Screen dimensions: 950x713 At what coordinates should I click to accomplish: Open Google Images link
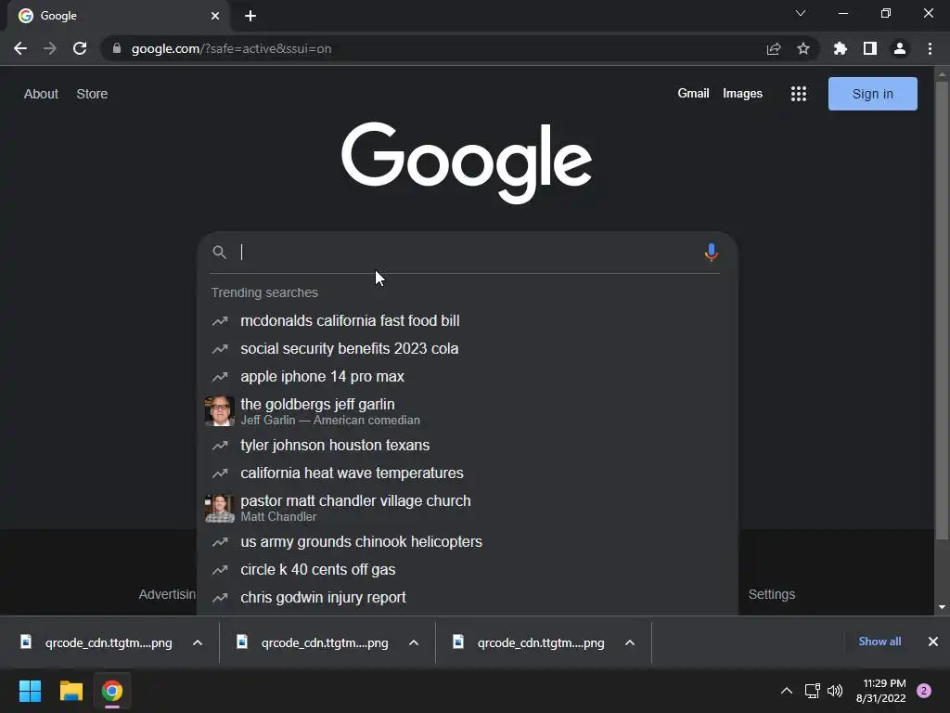742,94
